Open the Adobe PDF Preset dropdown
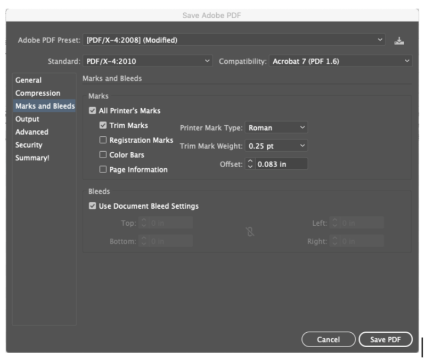425x360 pixels. point(234,40)
